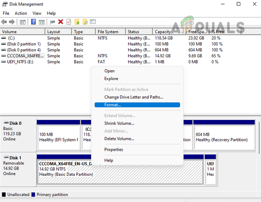The height and width of the screenshot is (202, 261).
Task: Click Help in the context menu
Action: click(x=137, y=160)
